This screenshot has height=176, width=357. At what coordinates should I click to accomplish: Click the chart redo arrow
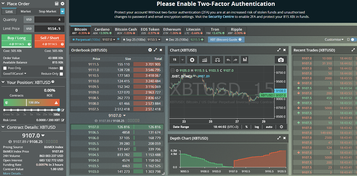tap(235, 60)
